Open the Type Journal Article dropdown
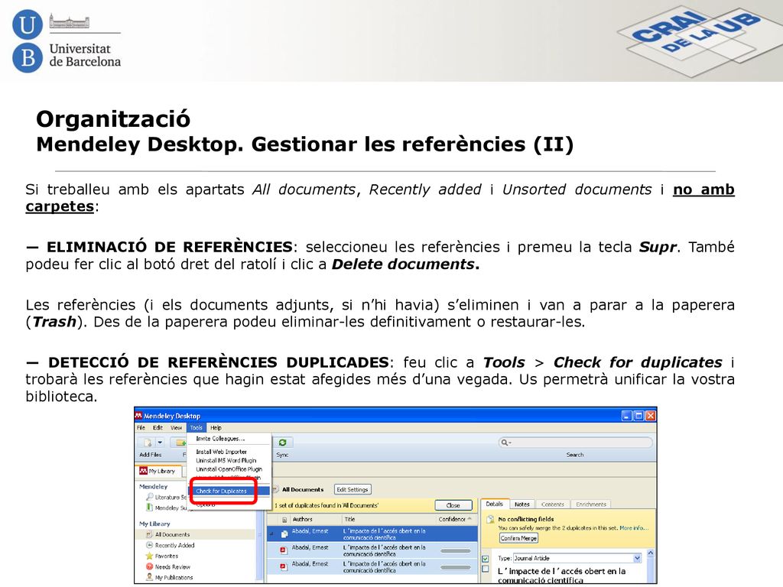Screen dimensions: 783x587 coord(577,558)
